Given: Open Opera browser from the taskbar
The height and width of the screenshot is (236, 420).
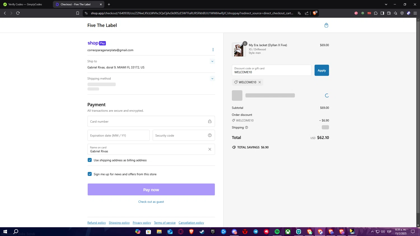Looking at the screenshot, I should coord(181,232).
